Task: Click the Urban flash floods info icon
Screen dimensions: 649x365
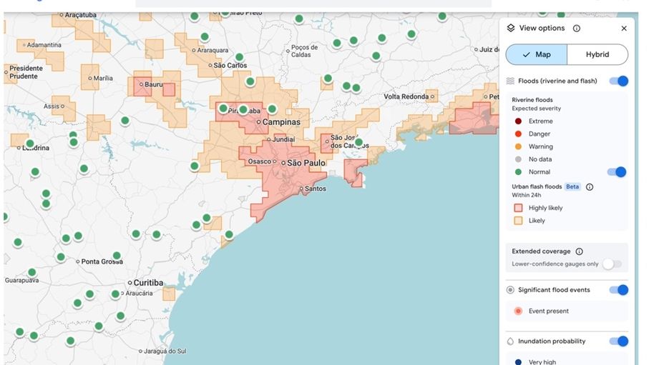Action: click(590, 187)
